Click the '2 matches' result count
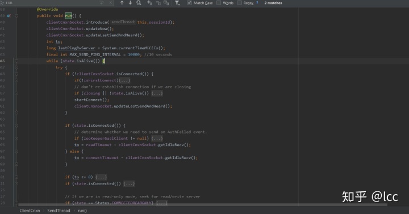The width and height of the screenshot is (409, 214). 273,3
